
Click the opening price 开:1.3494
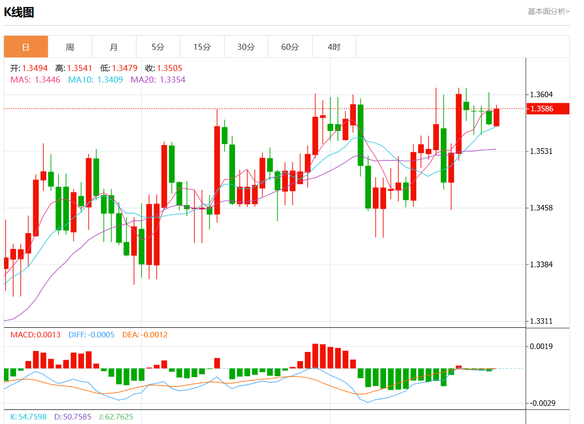tap(29, 68)
